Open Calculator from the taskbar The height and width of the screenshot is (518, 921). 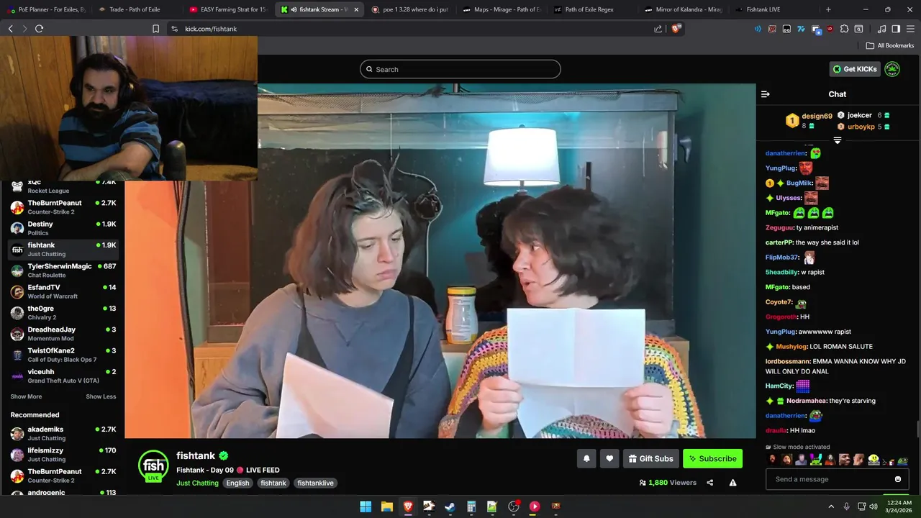471,506
